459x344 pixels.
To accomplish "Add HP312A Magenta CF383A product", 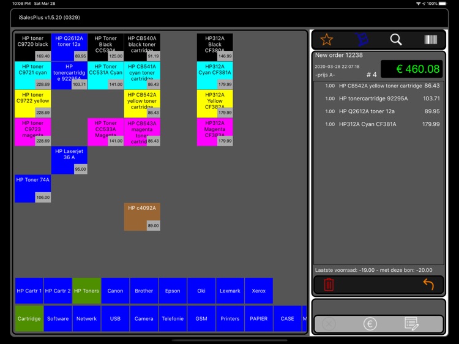I will coord(215,132).
